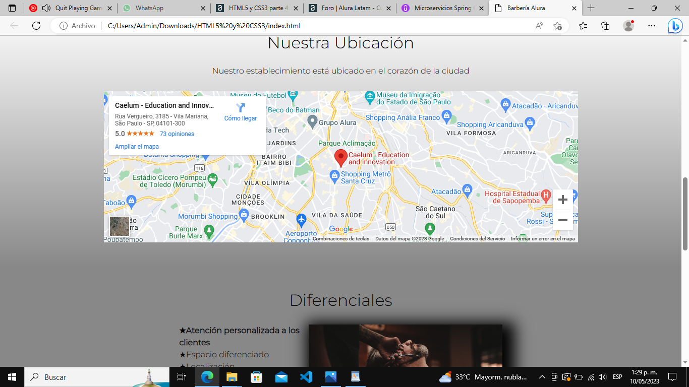The width and height of the screenshot is (689, 387).
Task: Open the volume control in tray
Action: [602, 377]
